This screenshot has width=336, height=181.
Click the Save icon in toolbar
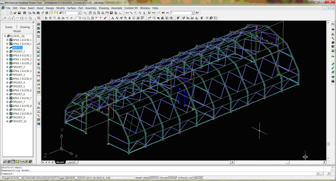tap(19, 13)
